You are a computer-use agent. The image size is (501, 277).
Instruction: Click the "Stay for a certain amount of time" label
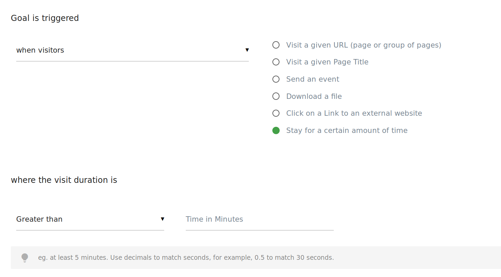(347, 131)
